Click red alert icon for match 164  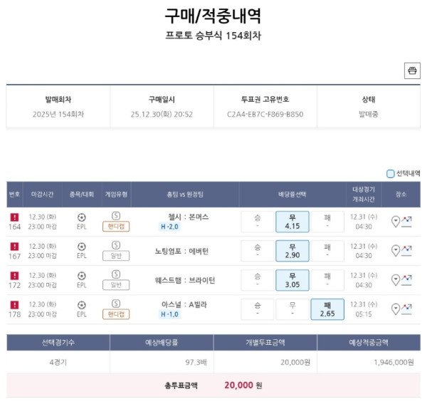15,217
